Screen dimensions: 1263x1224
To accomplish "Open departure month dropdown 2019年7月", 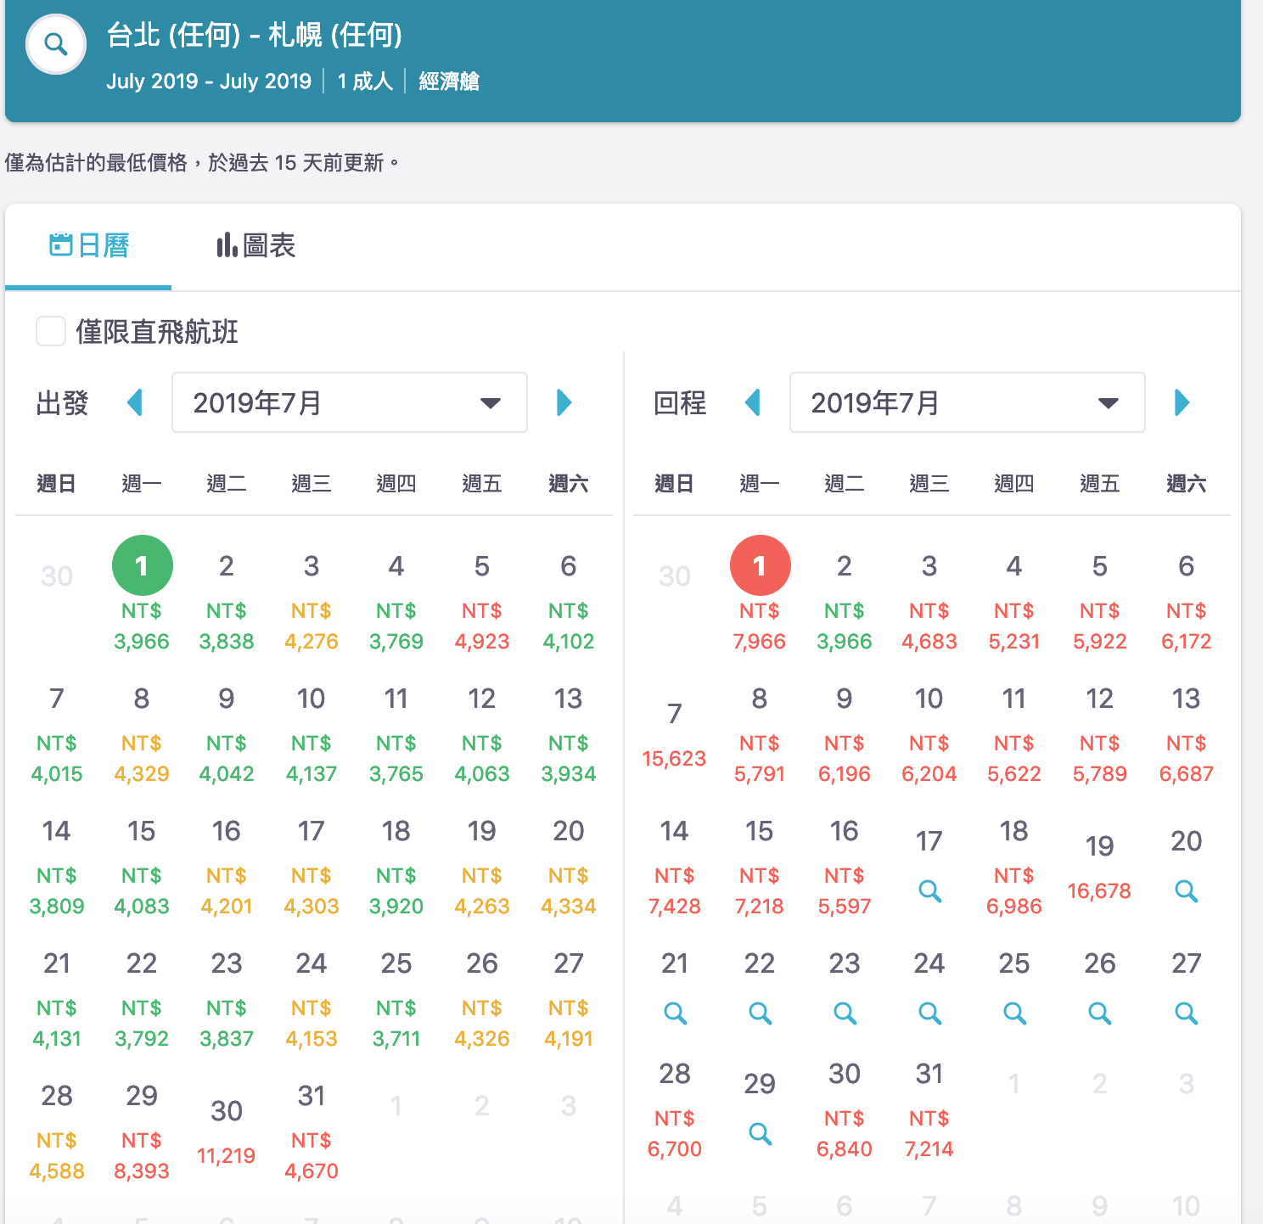I will click(x=350, y=402).
